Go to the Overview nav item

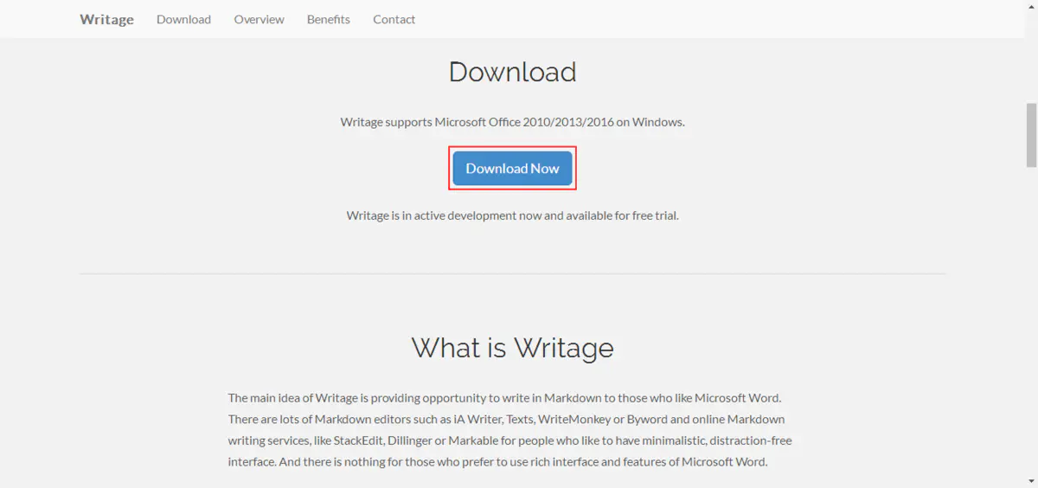(259, 19)
